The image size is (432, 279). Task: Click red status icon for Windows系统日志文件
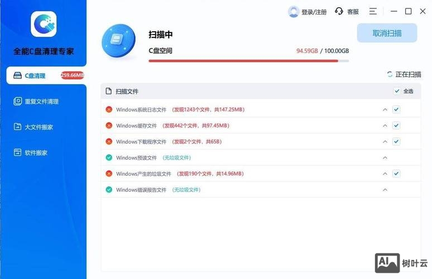[109, 109]
